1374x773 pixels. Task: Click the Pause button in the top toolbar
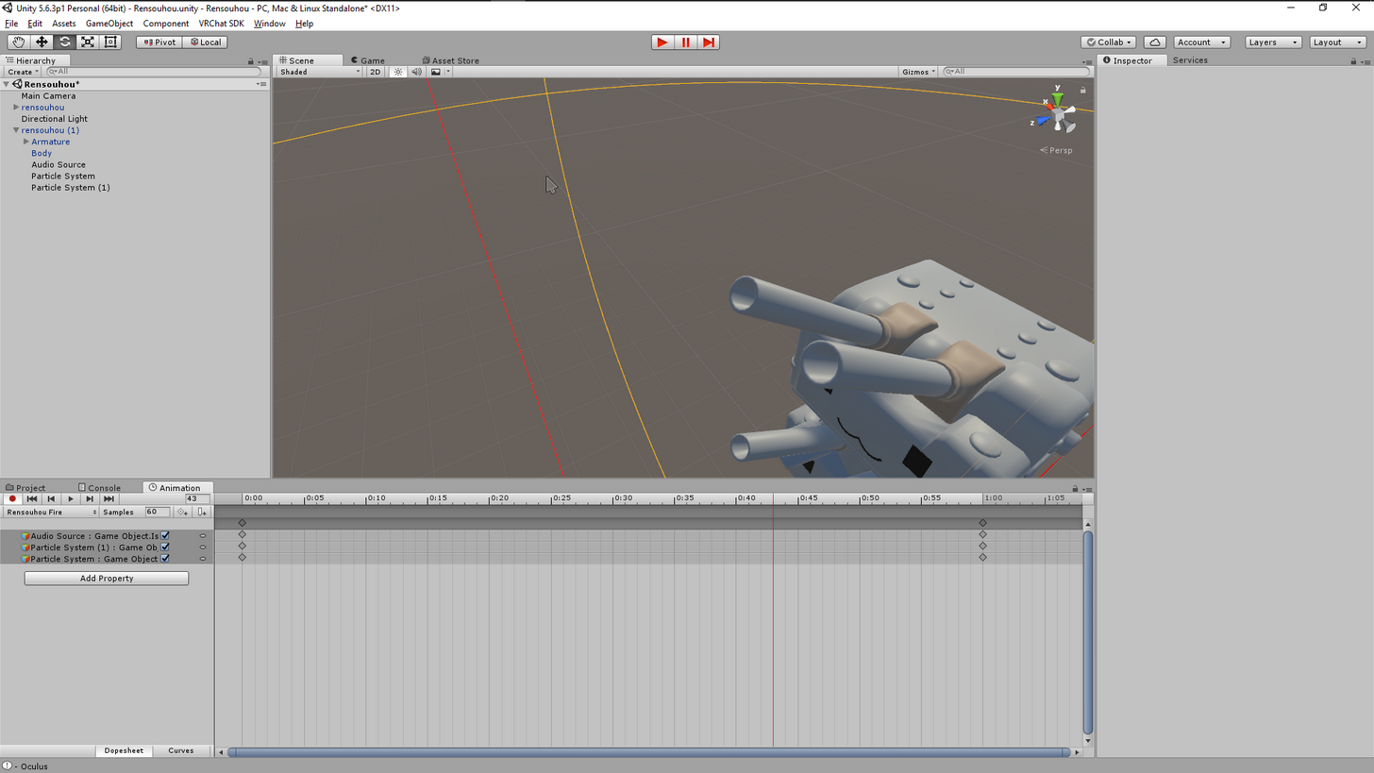pyautogui.click(x=686, y=42)
